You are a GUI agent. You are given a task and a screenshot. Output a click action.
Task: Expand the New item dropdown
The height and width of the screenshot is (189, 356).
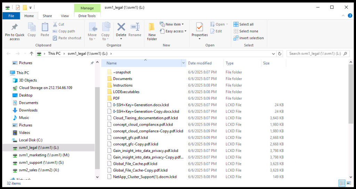[x=172, y=24]
